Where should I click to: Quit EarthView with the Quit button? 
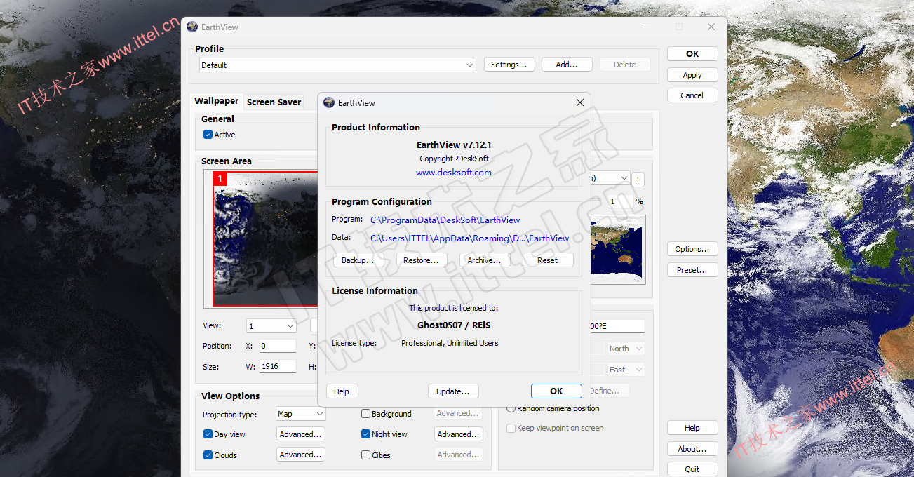[692, 470]
